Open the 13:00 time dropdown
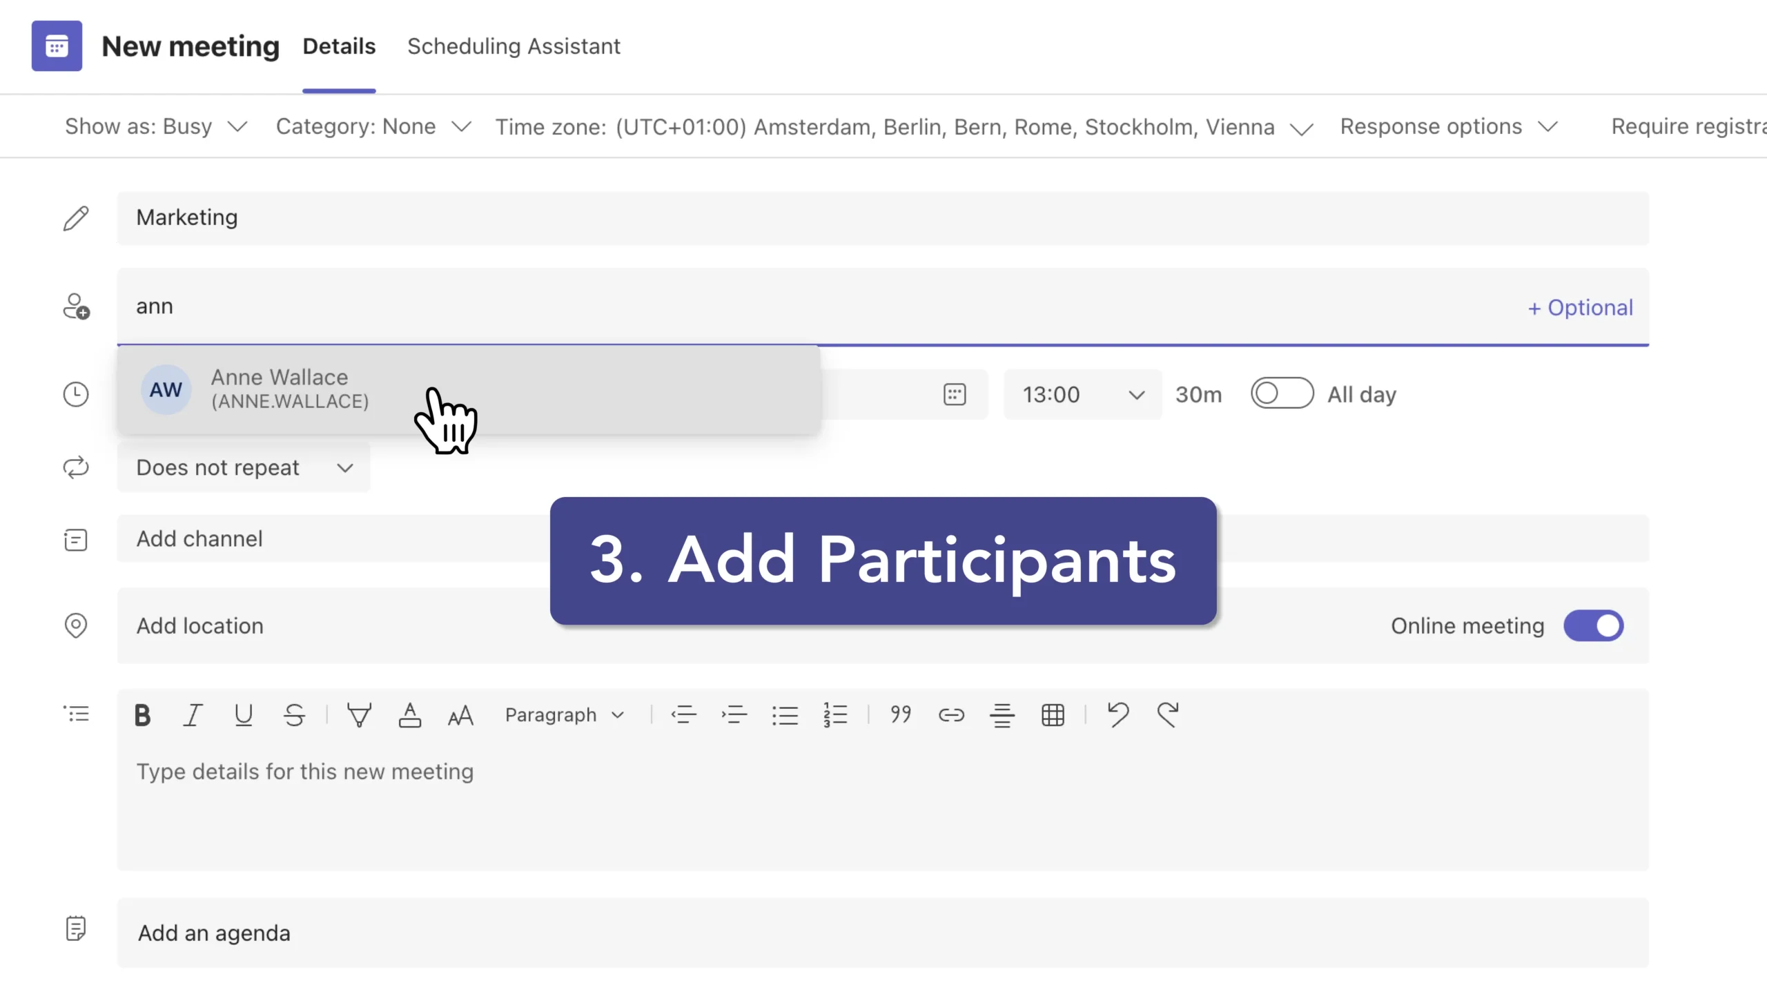Viewport: 1767px width, 994px height. tap(1082, 394)
